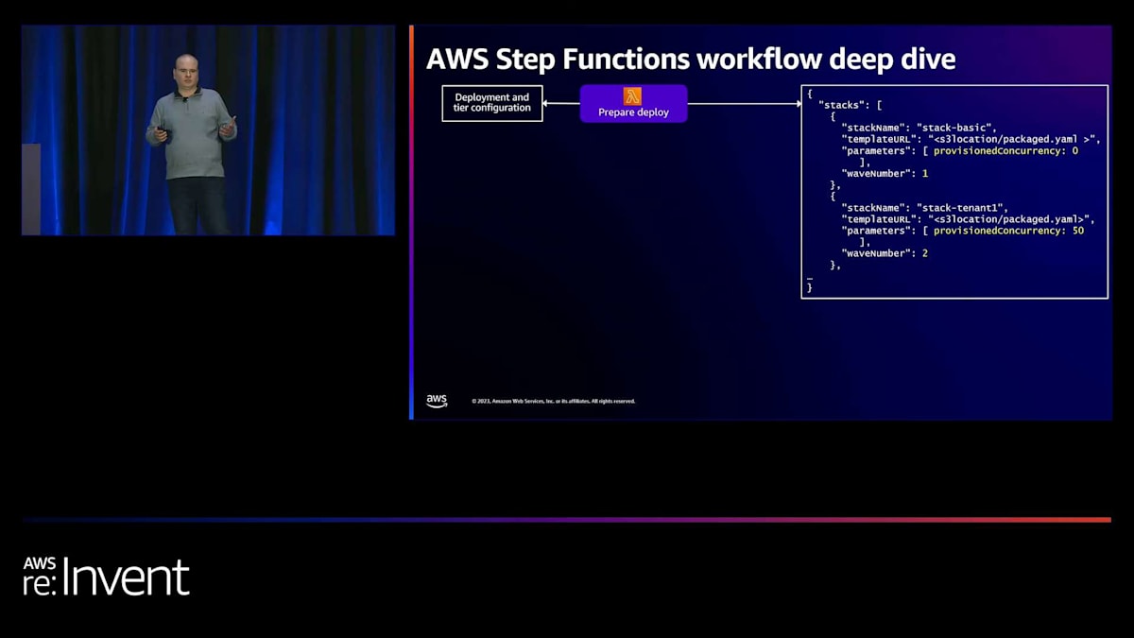The image size is (1134, 638).
Task: Click the 'provisionedConcurrency: 50' text
Action: 1008,231
